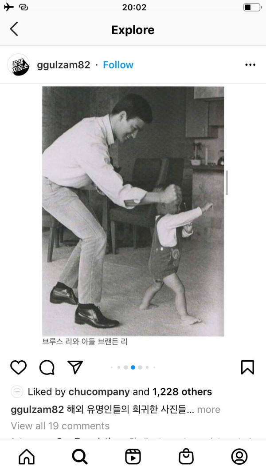This screenshot has height=474, width=266.
Task: Open Reels tab in bottom bar
Action: [x=133, y=456]
